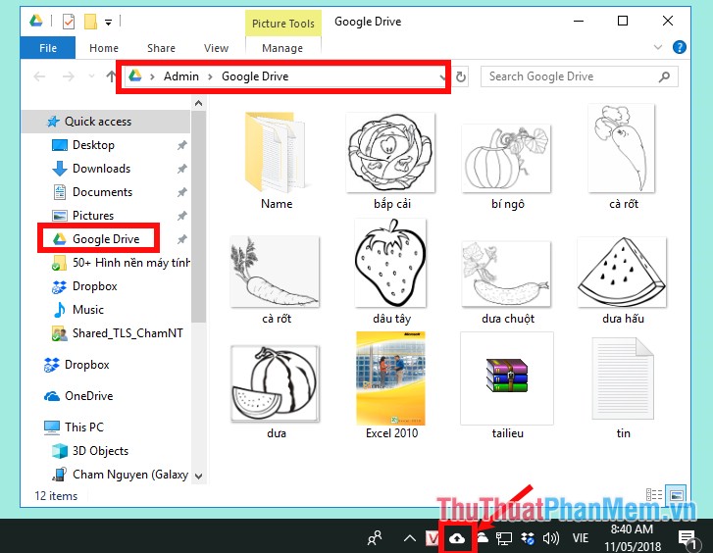Switch to the Share ribbon tab

161,48
